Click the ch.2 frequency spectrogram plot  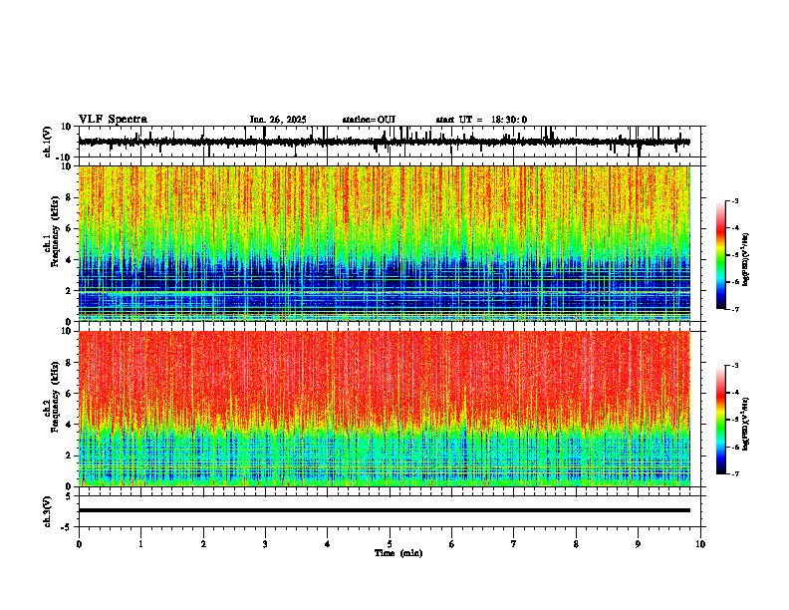385,409
